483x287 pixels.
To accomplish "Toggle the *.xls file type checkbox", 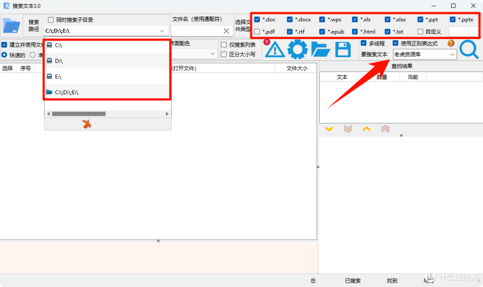I will coord(355,19).
